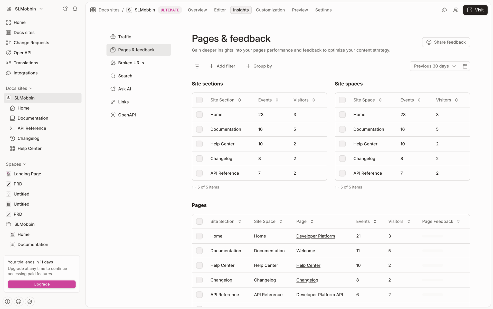Screen dimensions: 493x309
Task: Open the Previous 30 days dropdown
Action: [435, 66]
